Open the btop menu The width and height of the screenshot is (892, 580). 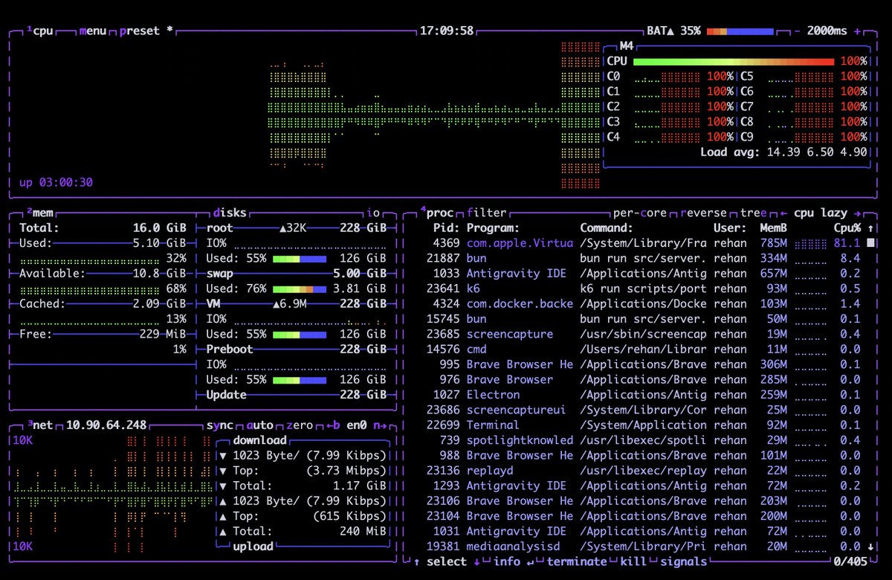pos(93,31)
